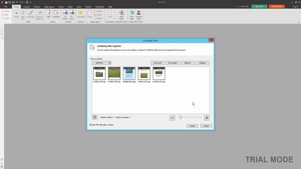Image resolution: width=301 pixels, height=169 pixels.
Task: Click the green Buy Now button at top
Action: click(x=259, y=6)
